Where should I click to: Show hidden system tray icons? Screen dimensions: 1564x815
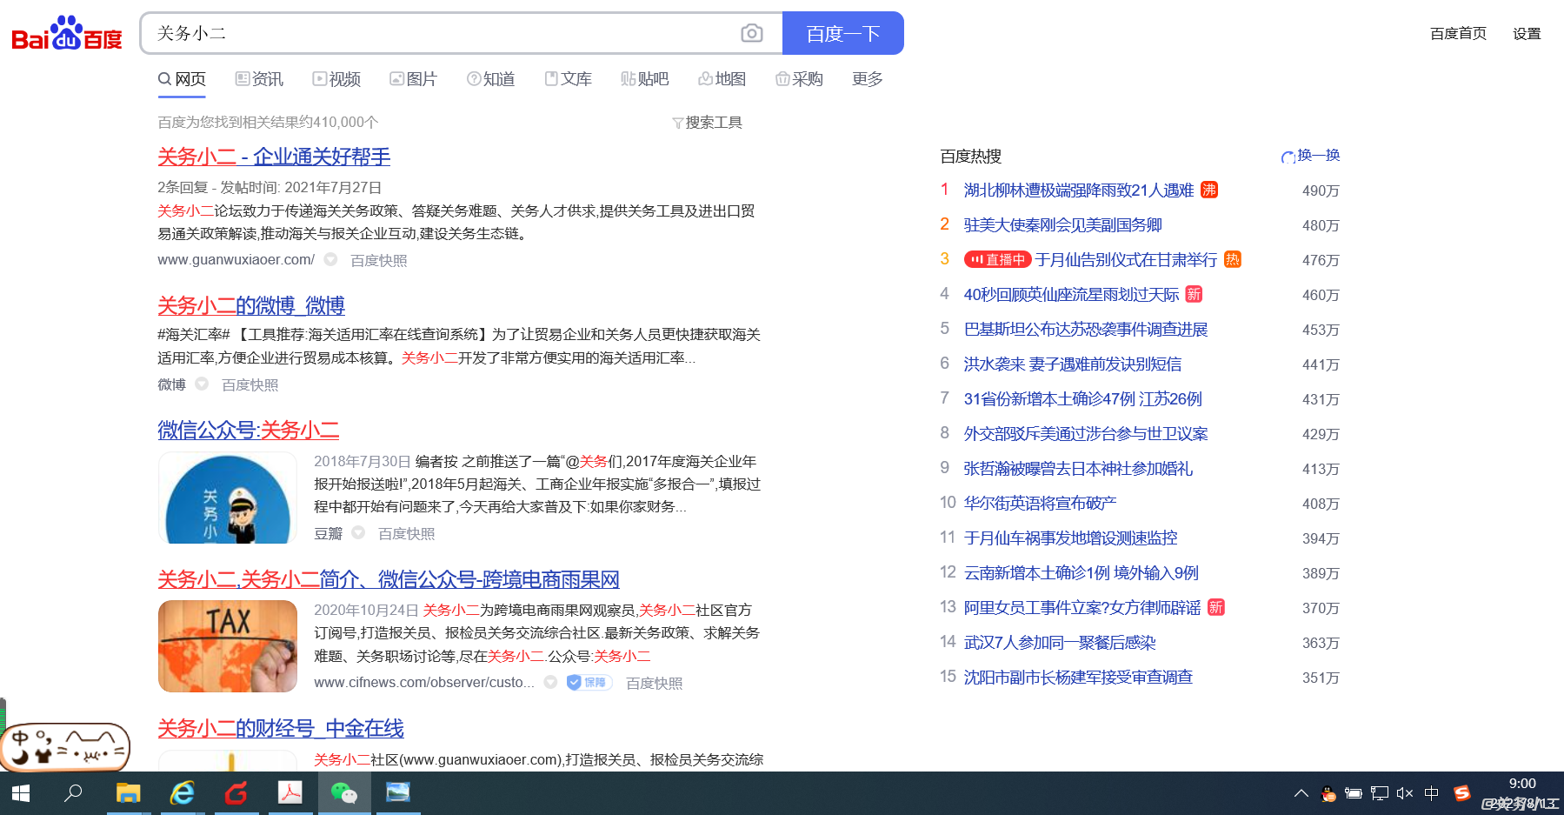click(1301, 793)
